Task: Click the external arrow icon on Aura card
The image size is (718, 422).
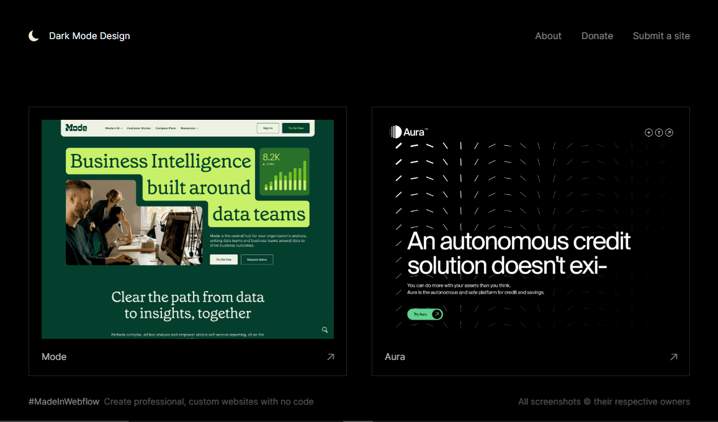Action: [673, 357]
